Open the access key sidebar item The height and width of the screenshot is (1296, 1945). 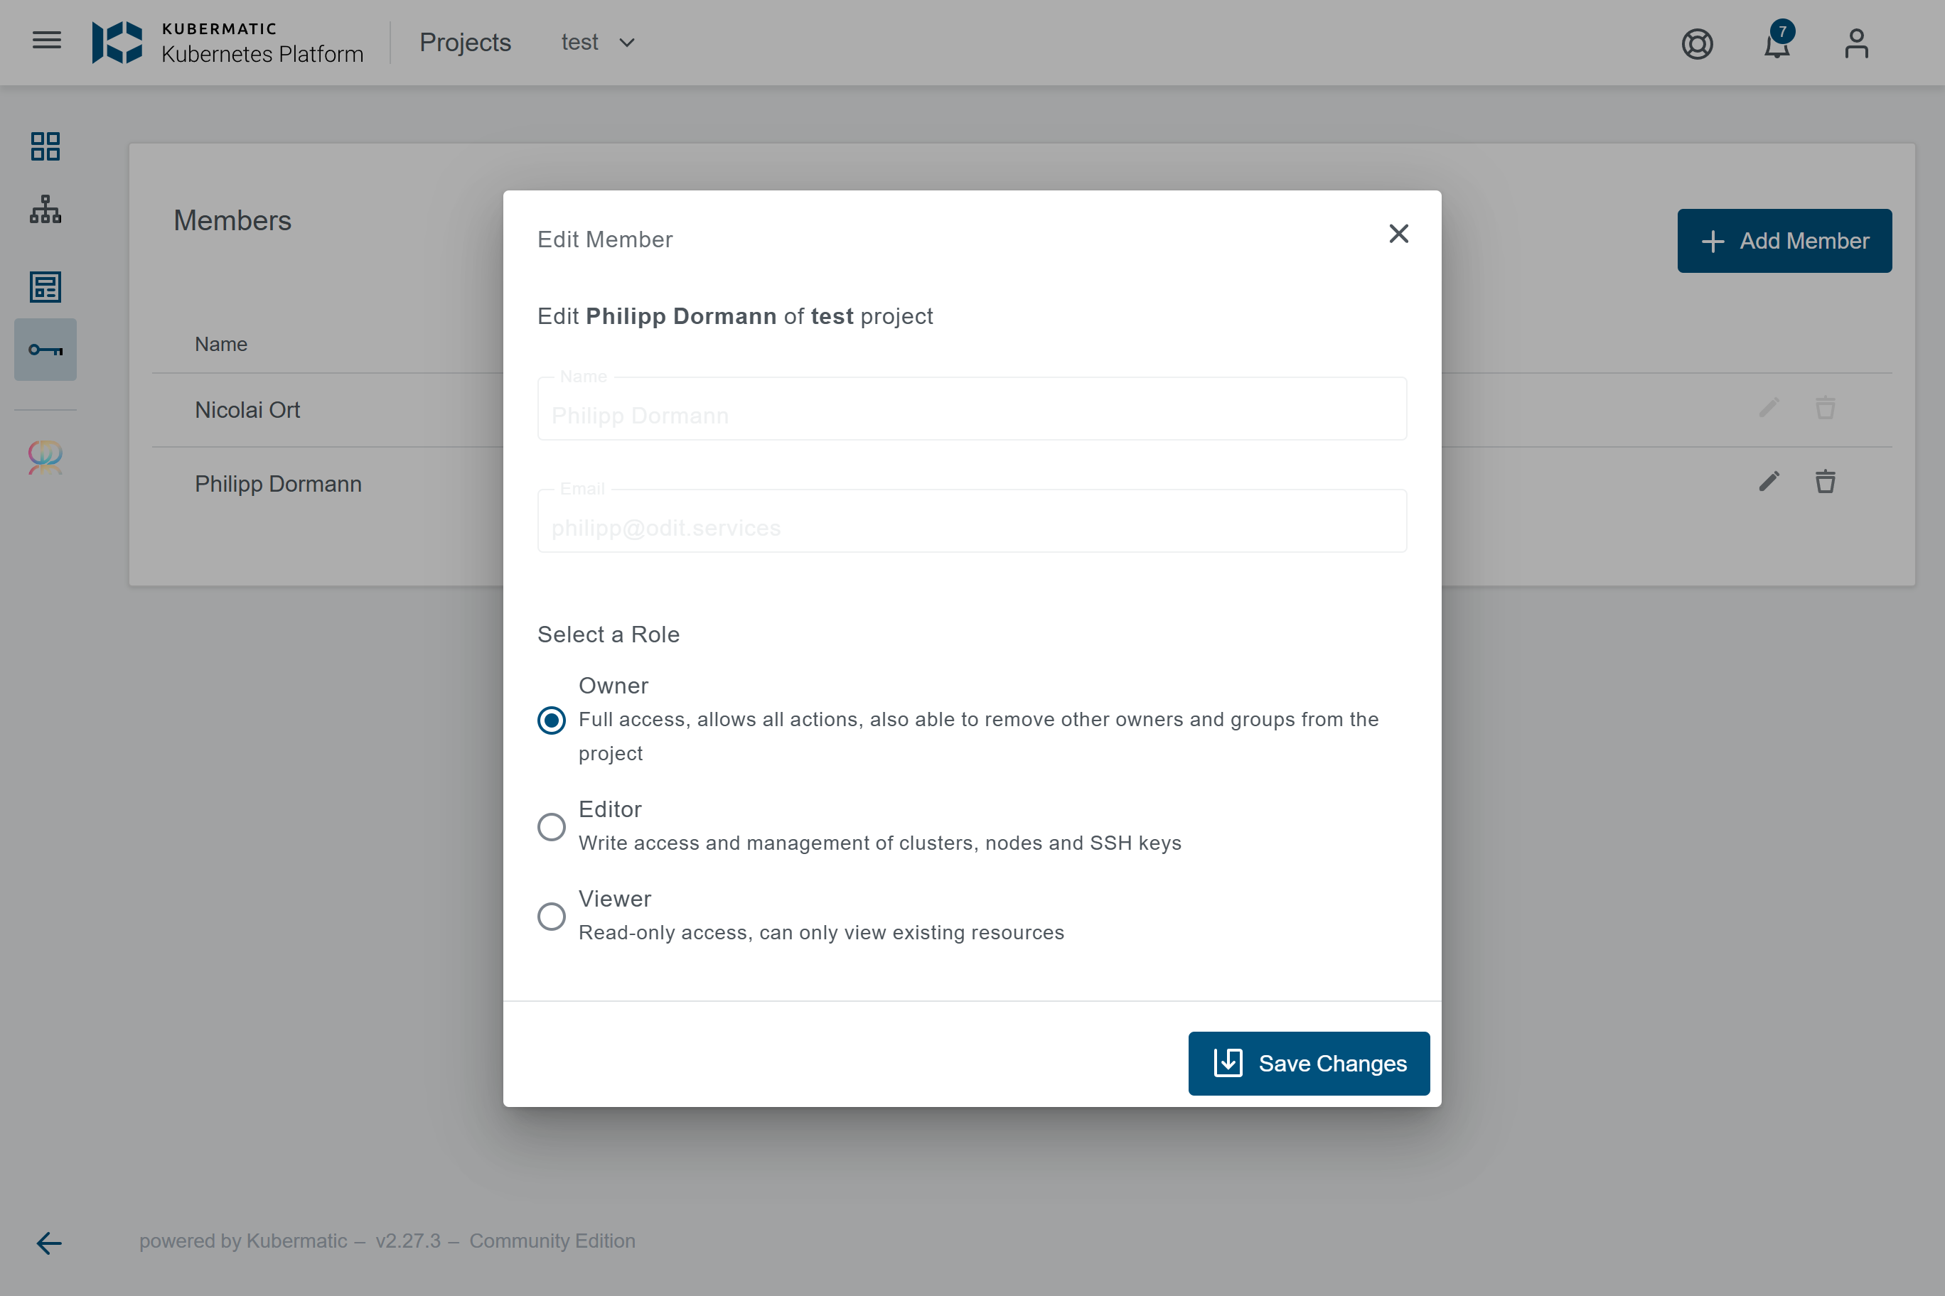(45, 350)
